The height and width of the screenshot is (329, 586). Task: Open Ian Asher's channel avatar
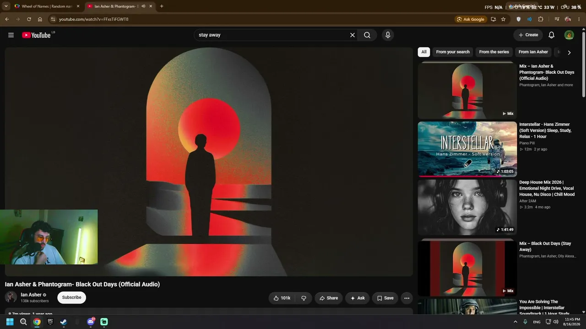(11, 297)
